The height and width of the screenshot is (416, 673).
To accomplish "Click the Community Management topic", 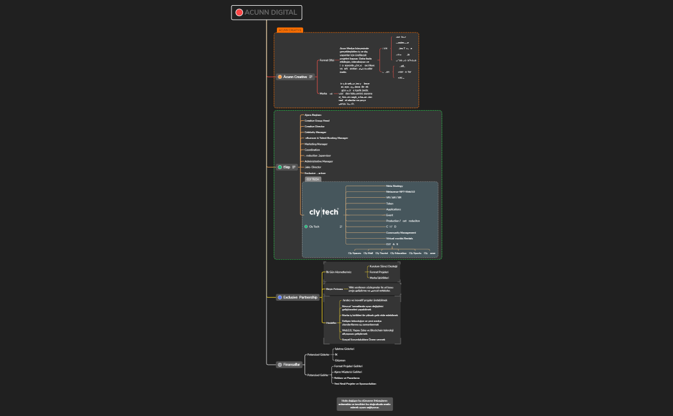I will (401, 232).
